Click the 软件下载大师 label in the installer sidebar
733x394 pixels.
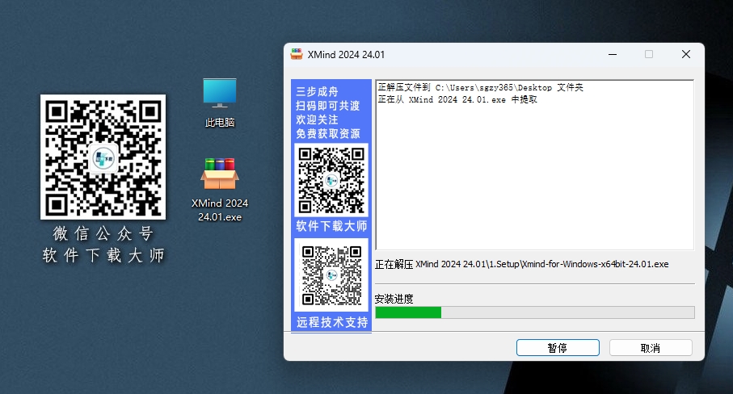pyautogui.click(x=331, y=226)
